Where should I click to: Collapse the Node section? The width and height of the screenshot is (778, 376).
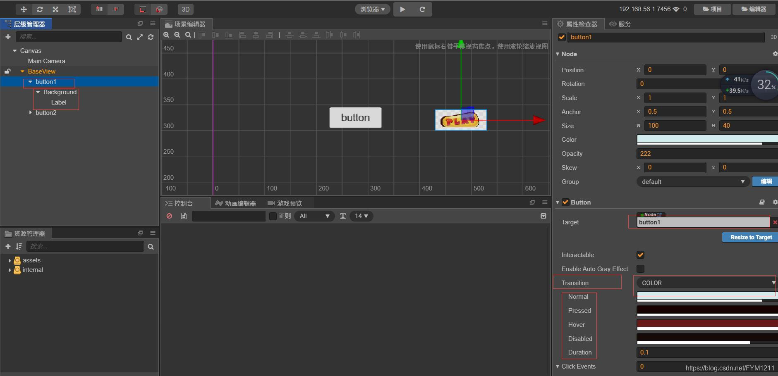click(558, 54)
